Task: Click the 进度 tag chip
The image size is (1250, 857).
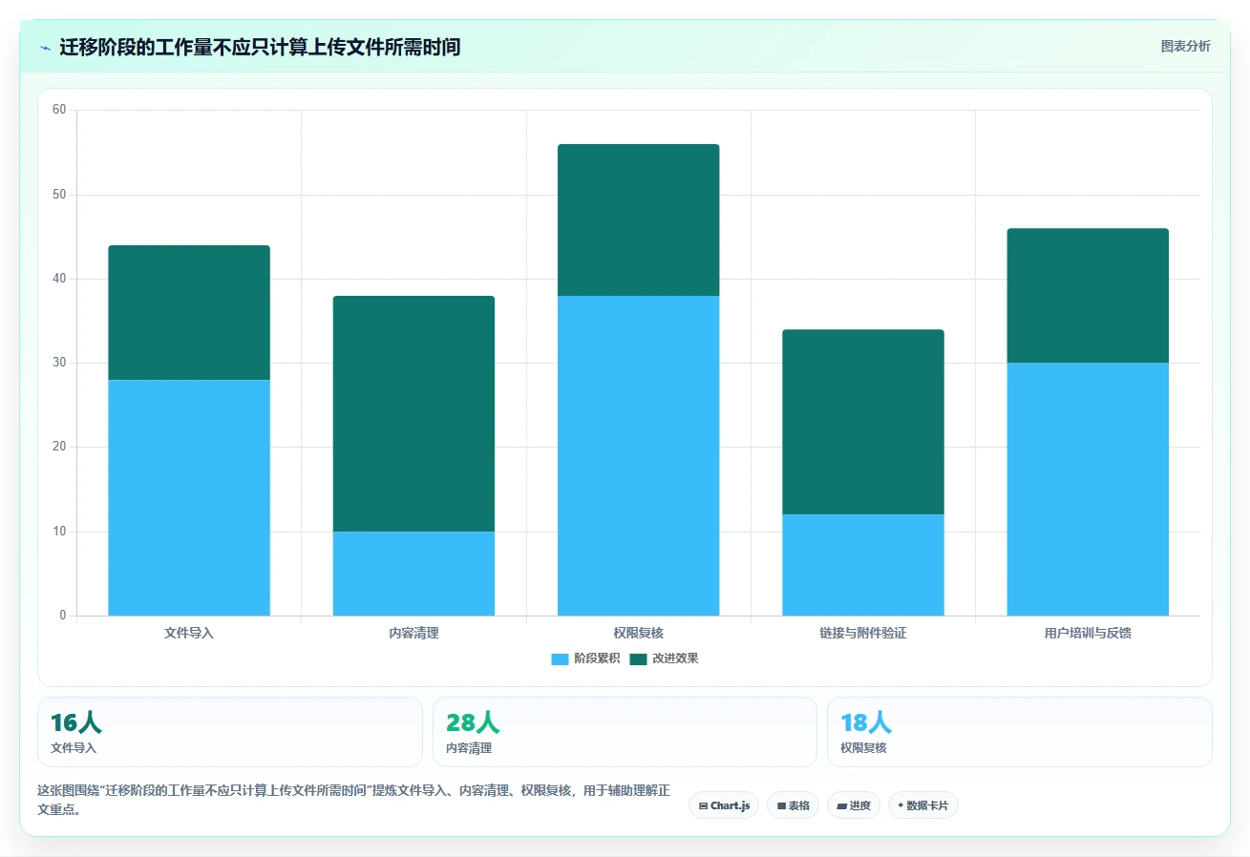Action: [854, 805]
